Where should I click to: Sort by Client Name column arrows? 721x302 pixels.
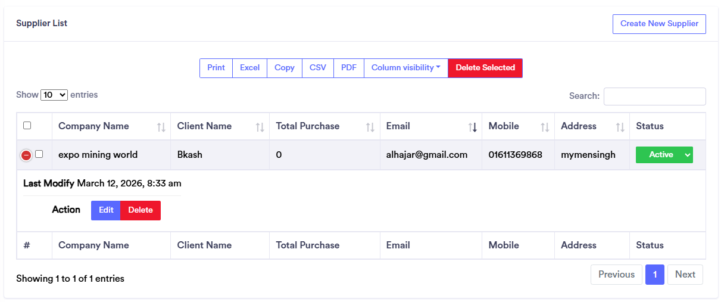pos(260,127)
